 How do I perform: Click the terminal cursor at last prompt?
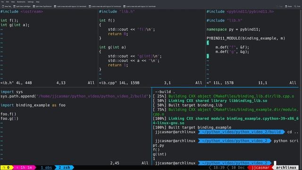[275, 163]
